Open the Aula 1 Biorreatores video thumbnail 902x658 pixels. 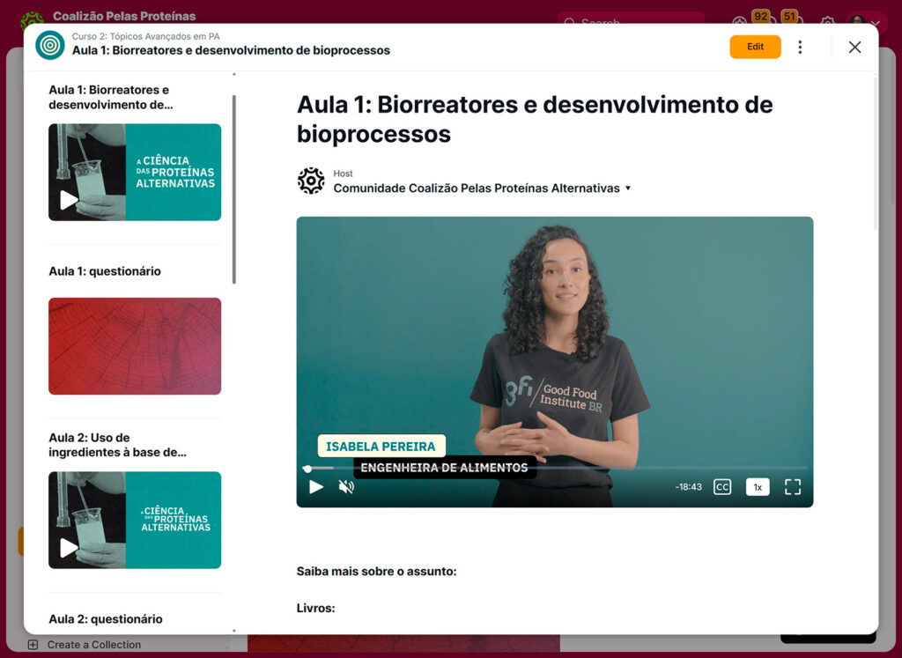[x=135, y=172]
